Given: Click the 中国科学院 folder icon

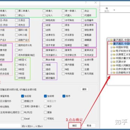Looking at the screenshot, I should (114, 47).
